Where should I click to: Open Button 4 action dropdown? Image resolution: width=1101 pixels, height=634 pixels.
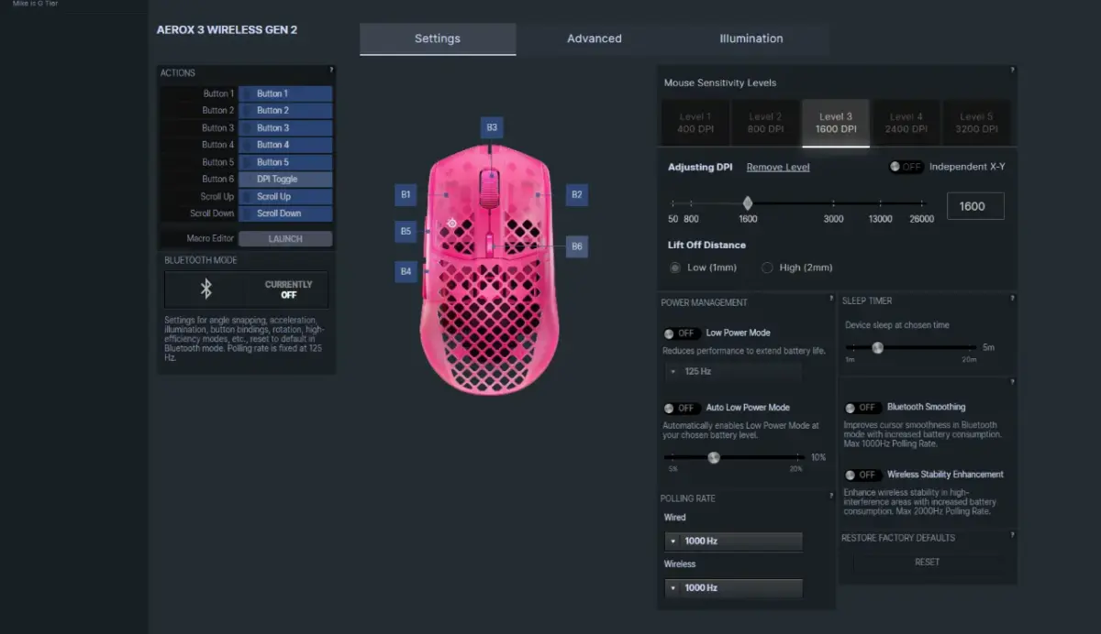point(285,145)
